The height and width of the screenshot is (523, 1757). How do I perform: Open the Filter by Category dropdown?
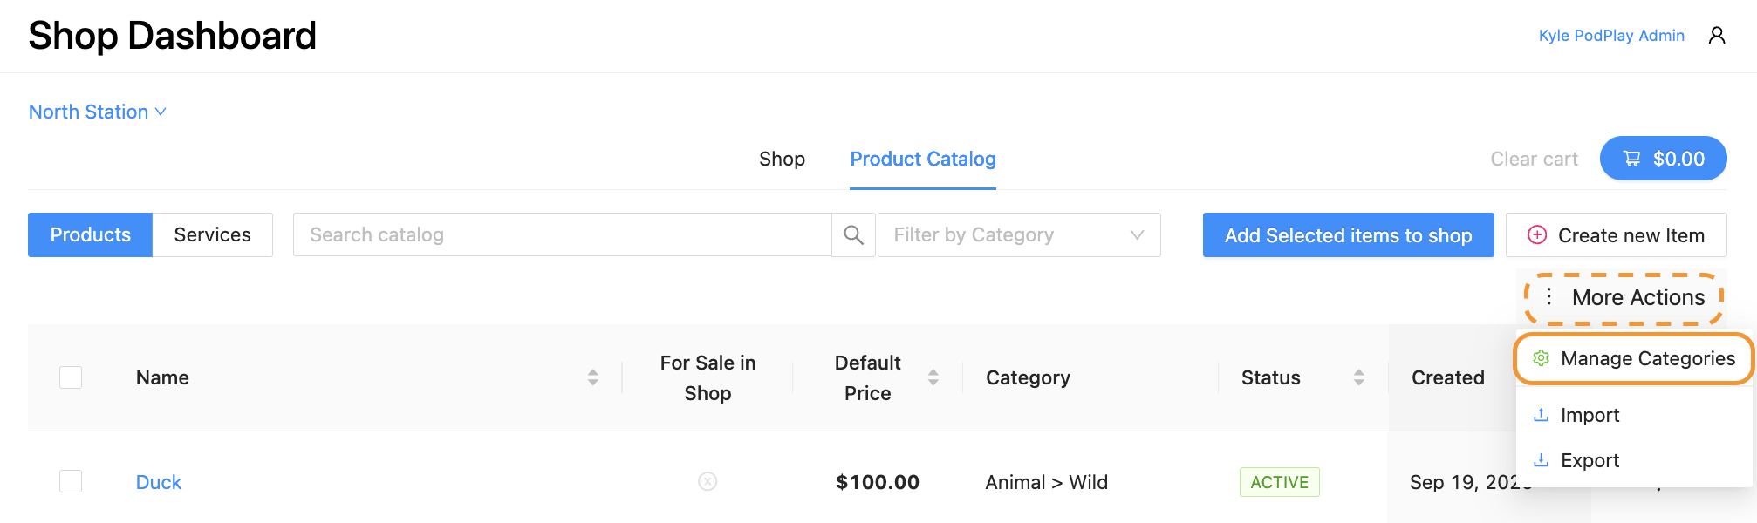tap(1018, 235)
